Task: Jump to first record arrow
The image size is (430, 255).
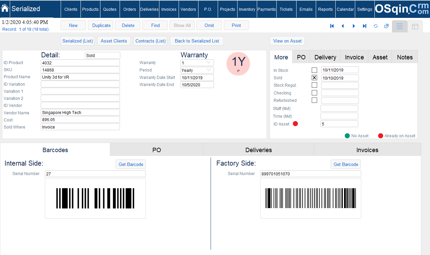Action: point(332,26)
